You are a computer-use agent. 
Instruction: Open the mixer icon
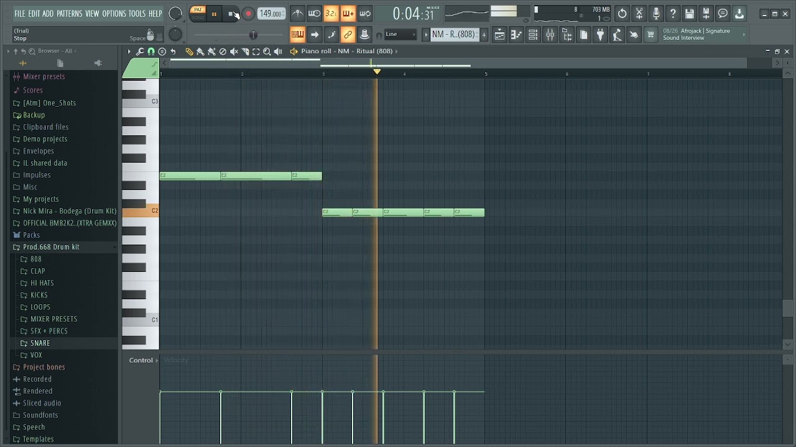point(550,35)
